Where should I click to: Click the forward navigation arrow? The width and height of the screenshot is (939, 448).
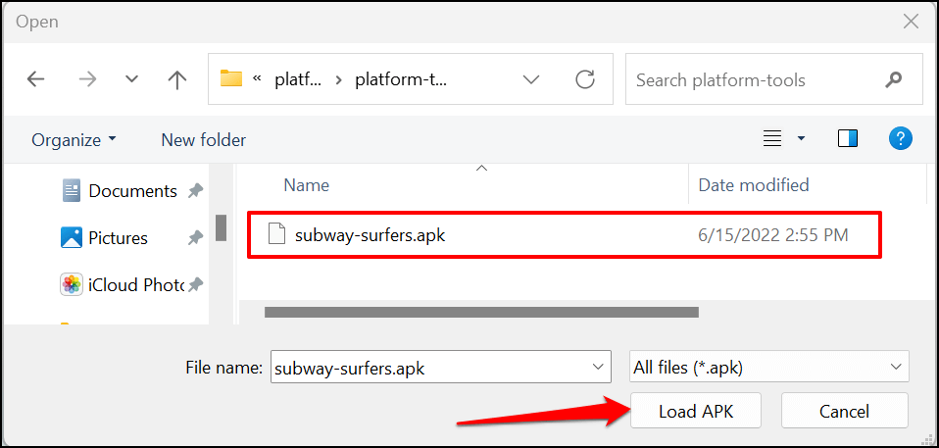click(87, 80)
